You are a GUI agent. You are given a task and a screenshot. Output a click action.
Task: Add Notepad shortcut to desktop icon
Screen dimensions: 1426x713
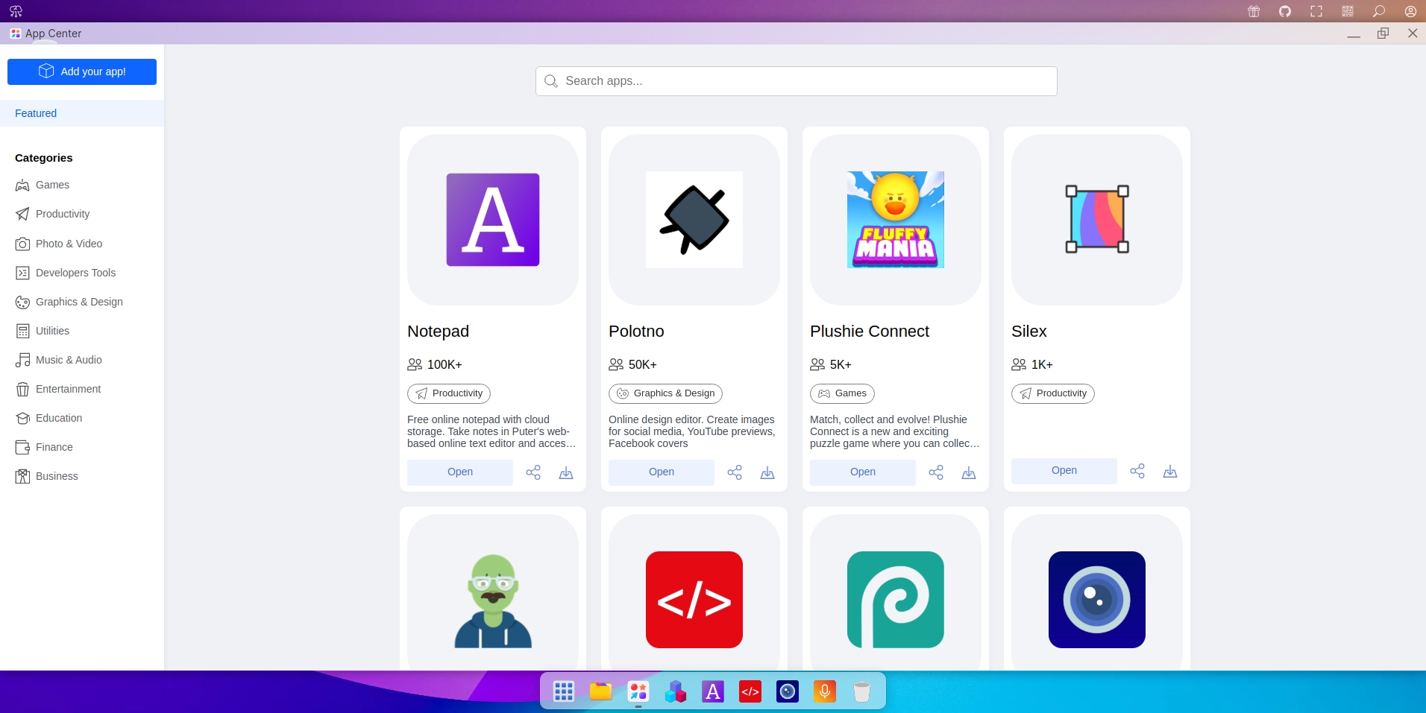coord(566,472)
